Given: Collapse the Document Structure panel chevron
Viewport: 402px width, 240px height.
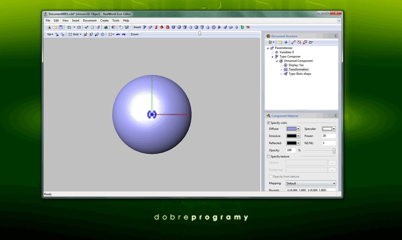Looking at the screenshot, I should coord(335,36).
